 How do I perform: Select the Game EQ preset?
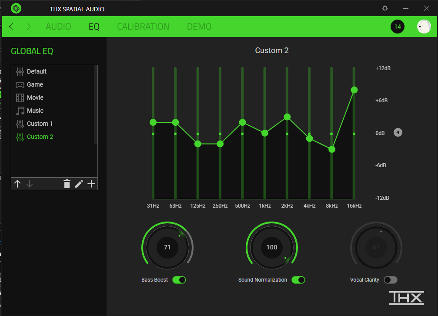[x=53, y=84]
